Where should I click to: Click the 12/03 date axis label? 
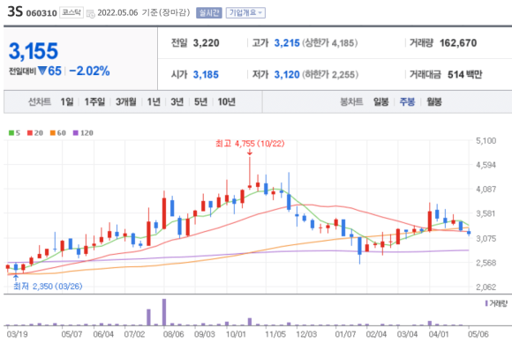[x=306, y=334]
